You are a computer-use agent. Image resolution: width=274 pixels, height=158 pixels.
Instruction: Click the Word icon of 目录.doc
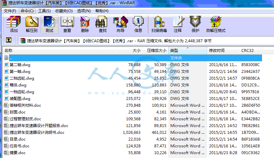coord(6,139)
